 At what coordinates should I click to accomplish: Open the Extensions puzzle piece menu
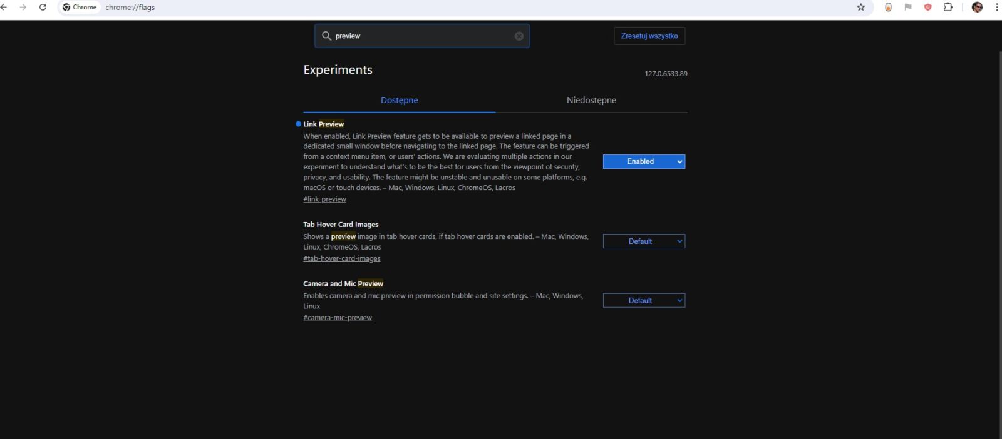948,8
